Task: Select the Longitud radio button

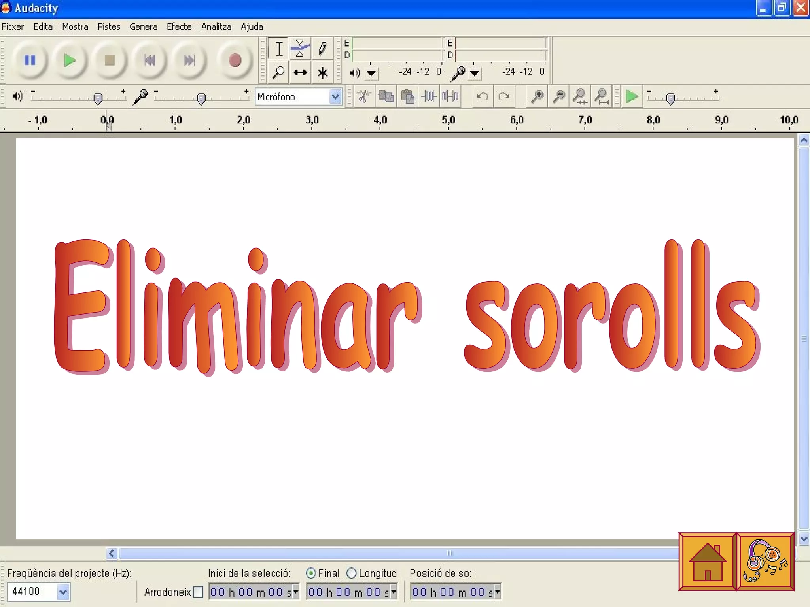Action: tap(351, 573)
